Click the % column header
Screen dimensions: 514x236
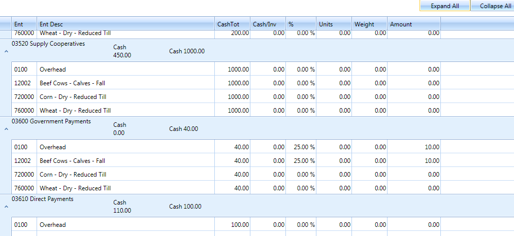(301, 24)
